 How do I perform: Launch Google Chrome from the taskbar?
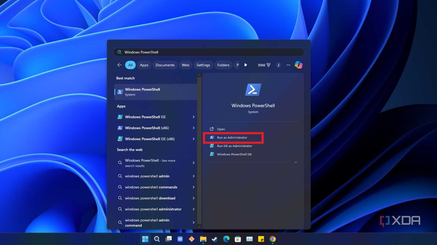pos(273,239)
